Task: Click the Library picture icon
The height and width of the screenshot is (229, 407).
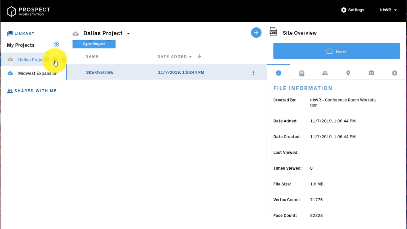Action: (x=10, y=33)
